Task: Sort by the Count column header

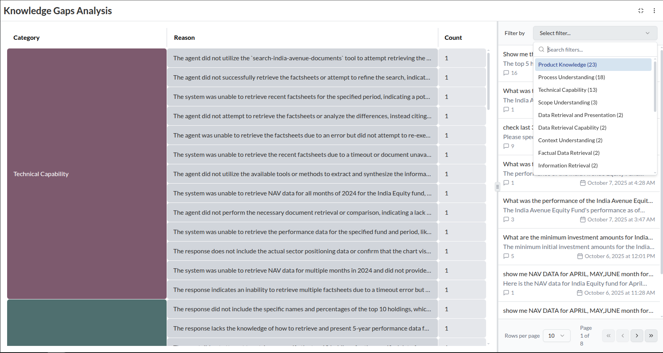Action: click(453, 38)
